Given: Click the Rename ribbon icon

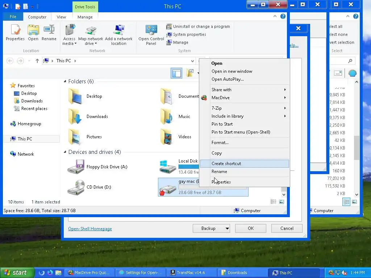Looking at the screenshot, I should 49,33.
